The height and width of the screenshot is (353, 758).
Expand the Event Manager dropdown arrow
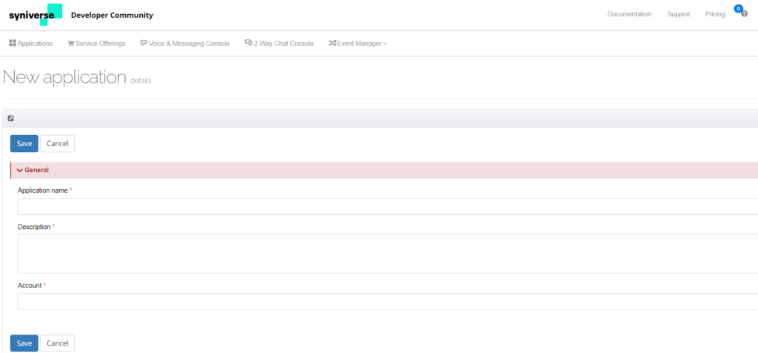coord(386,44)
